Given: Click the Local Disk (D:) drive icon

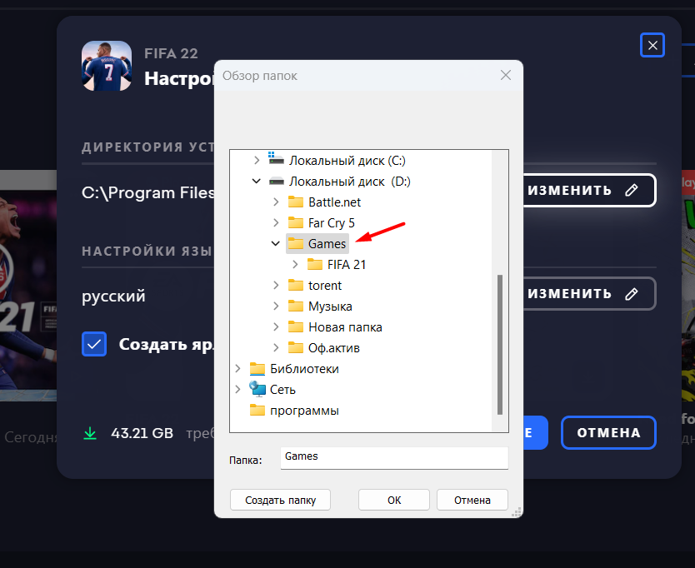Looking at the screenshot, I should (x=277, y=182).
